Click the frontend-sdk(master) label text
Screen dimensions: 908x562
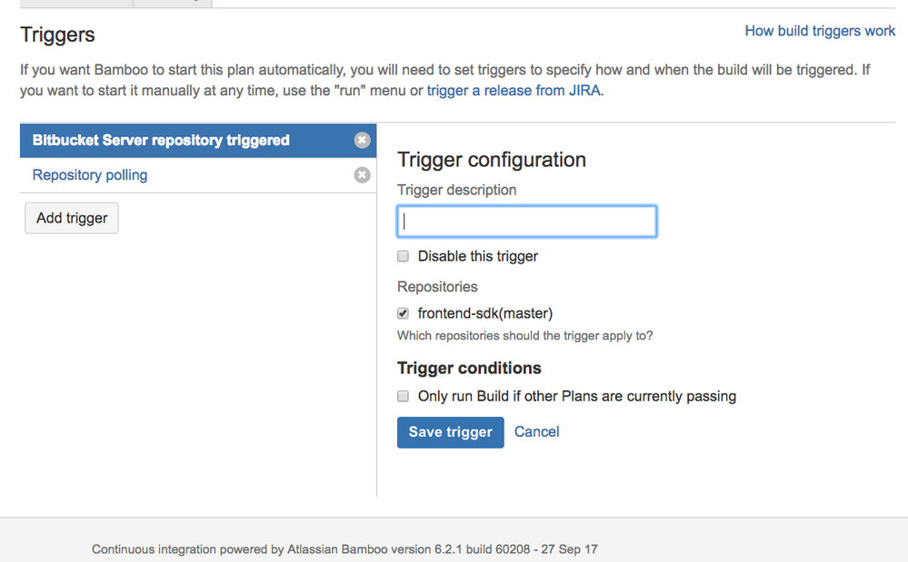pos(485,313)
